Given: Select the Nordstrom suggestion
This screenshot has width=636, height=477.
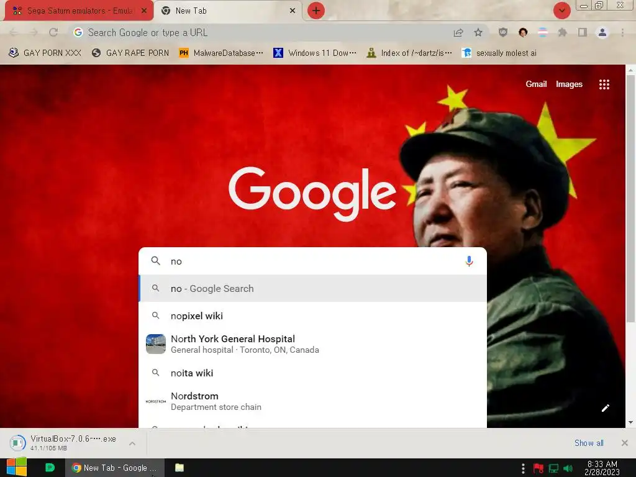Looking at the screenshot, I should 312,401.
